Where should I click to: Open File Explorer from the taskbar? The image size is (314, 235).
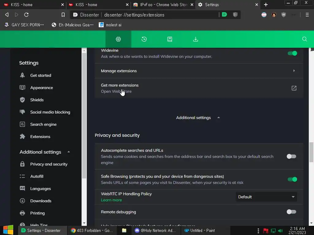(x=124, y=230)
